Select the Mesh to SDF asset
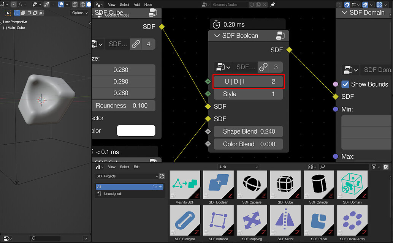Viewport: 393px width, 243px height. [x=185, y=188]
